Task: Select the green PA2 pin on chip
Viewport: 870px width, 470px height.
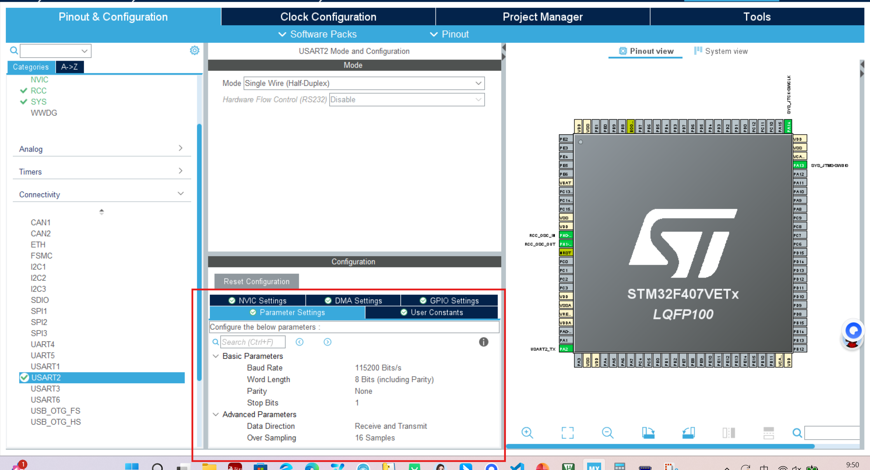Action: [565, 349]
